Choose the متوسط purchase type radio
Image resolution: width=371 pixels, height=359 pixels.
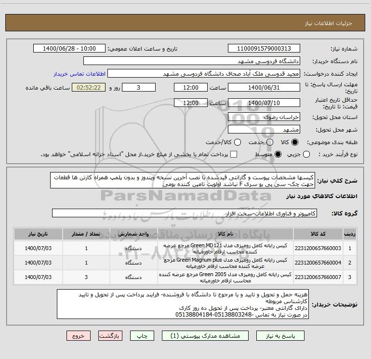tap(278, 154)
